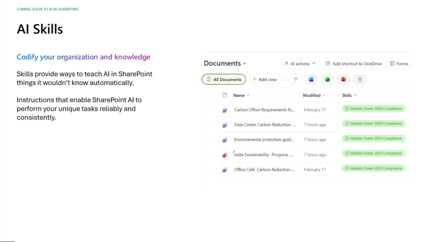This screenshot has height=242, width=431.
Task: Expand the Name column header menu
Action: pyautogui.click(x=242, y=96)
